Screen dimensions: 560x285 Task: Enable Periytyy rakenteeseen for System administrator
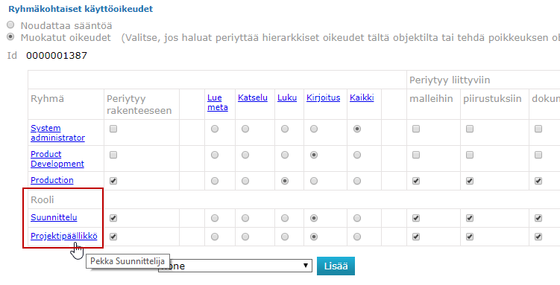113,129
